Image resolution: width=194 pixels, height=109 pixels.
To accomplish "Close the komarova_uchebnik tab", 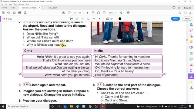I will (x=39, y=8).
